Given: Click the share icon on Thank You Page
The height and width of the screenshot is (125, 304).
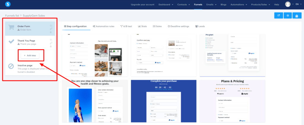Looking at the screenshot, I should 51,43.
